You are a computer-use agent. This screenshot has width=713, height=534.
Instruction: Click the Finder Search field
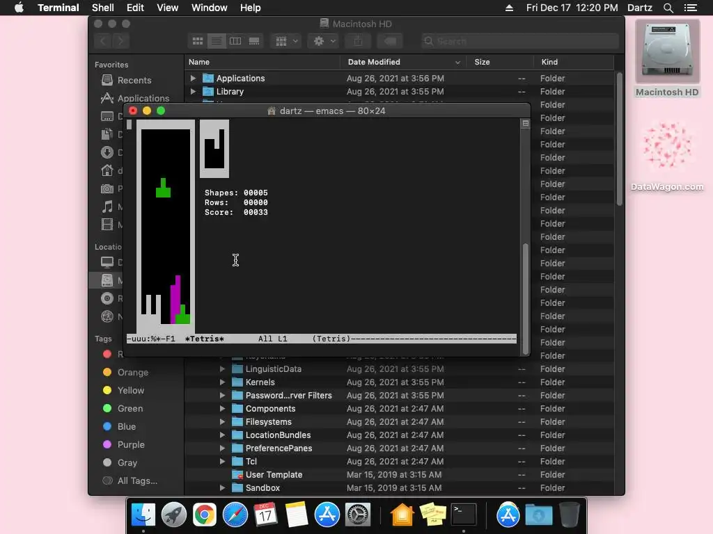(519, 41)
